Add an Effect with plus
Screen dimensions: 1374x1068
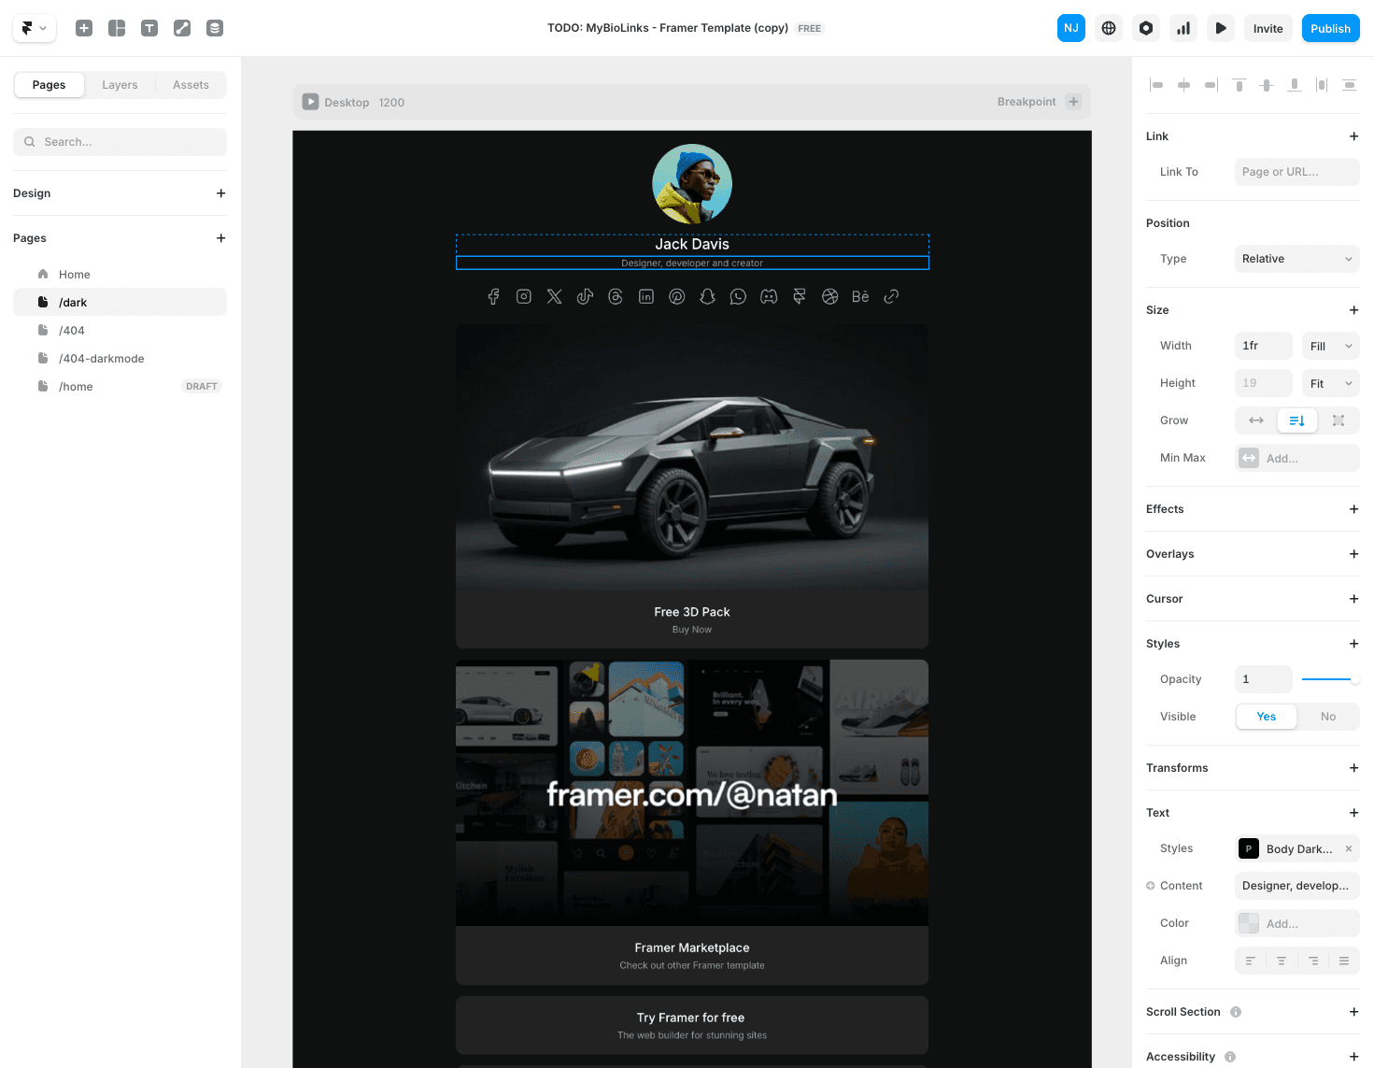[1353, 509]
